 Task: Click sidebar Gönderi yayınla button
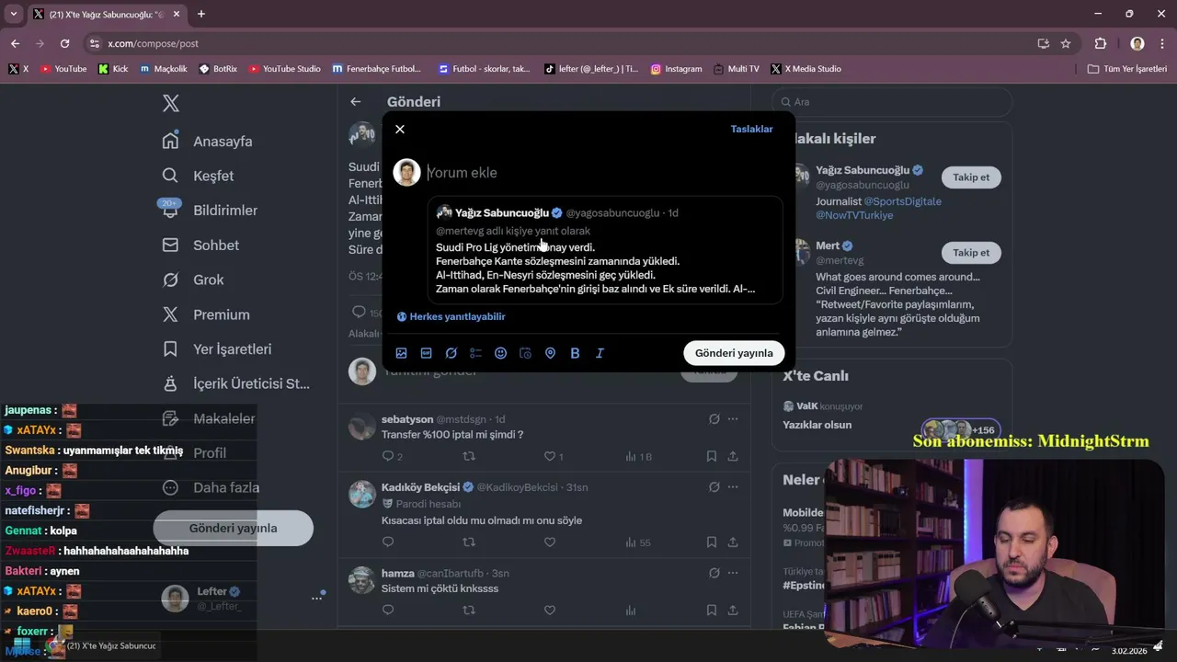(233, 529)
